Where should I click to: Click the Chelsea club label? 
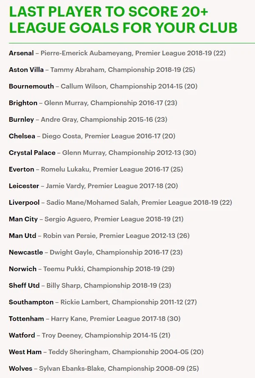(22, 136)
